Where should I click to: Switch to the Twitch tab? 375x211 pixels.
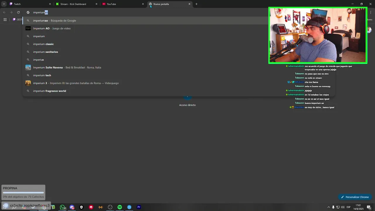click(x=30, y=4)
